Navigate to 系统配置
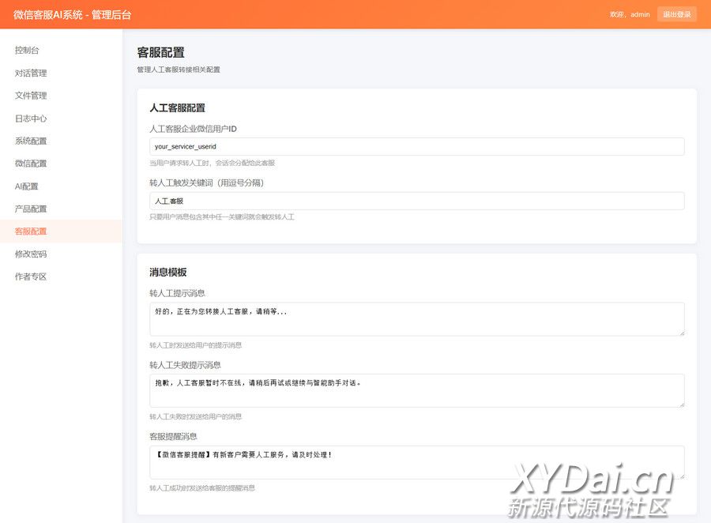711x523 pixels. tap(31, 141)
